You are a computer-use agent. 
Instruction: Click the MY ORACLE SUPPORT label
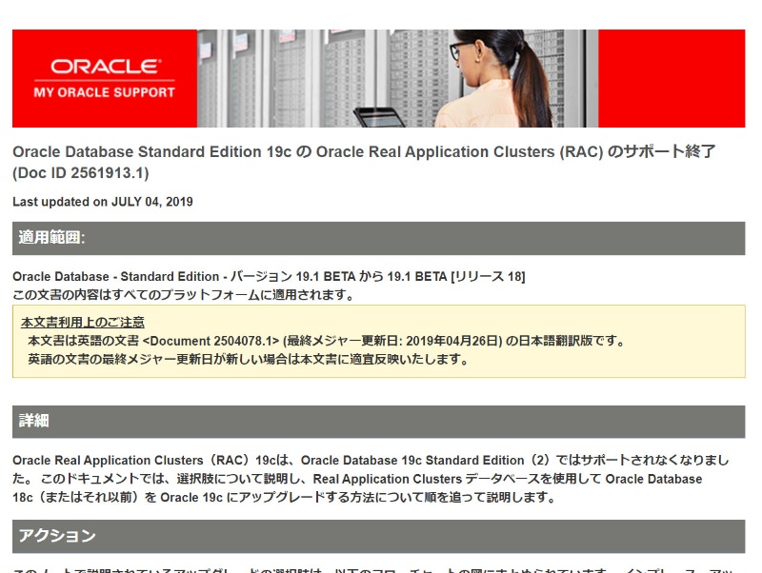(105, 92)
